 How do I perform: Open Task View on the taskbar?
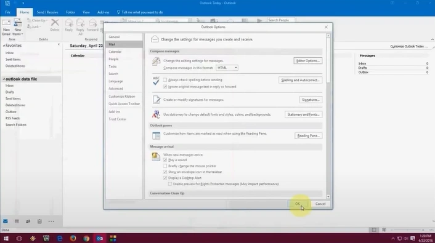coord(19,238)
